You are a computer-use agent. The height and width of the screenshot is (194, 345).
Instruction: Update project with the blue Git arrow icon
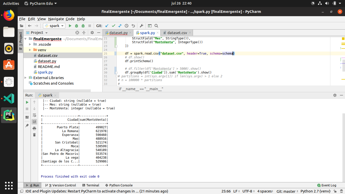(106, 26)
